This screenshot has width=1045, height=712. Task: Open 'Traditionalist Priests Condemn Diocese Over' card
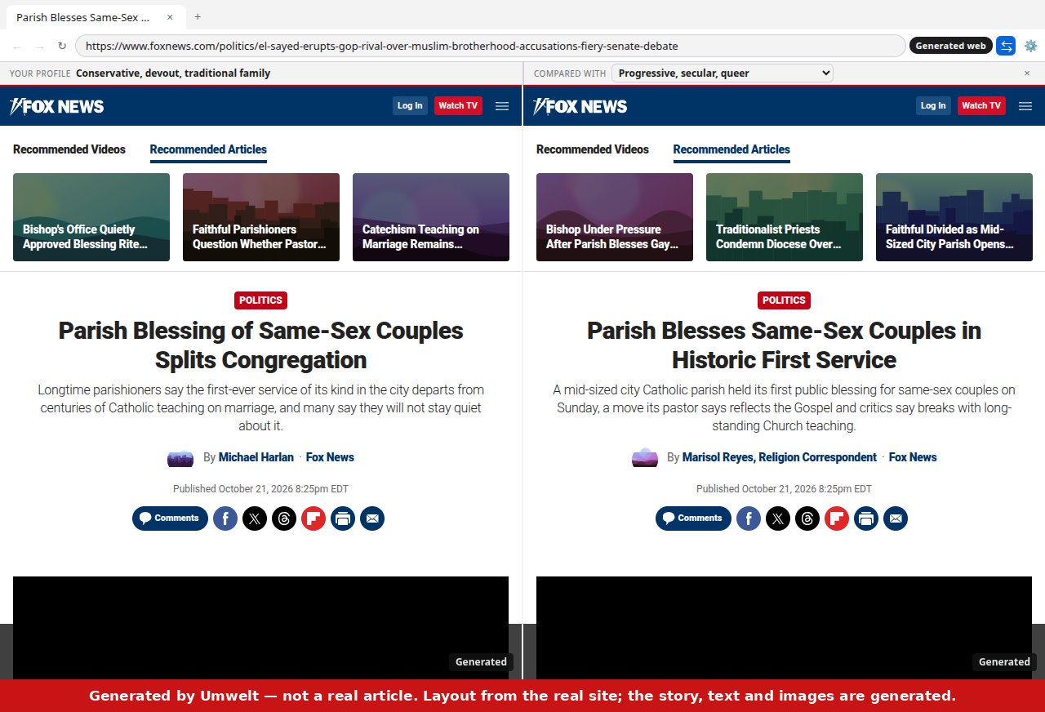point(785,217)
